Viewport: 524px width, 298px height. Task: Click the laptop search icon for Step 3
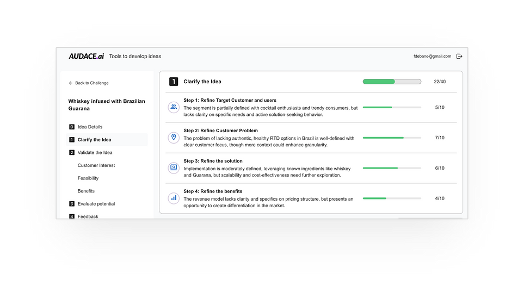point(174,167)
